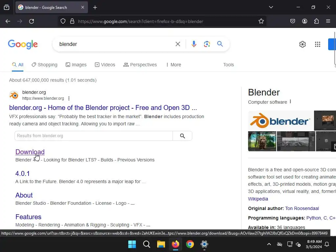Open the grayscale city viewport thumbnail
The width and height of the screenshot is (336, 252).
pyautogui.click(x=296, y=141)
